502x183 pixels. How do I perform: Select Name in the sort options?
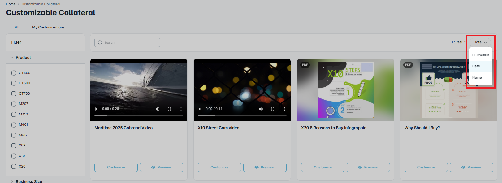click(477, 77)
